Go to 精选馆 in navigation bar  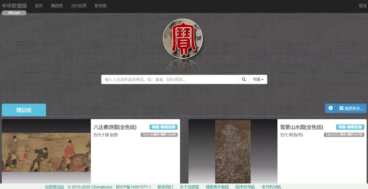click(57, 6)
